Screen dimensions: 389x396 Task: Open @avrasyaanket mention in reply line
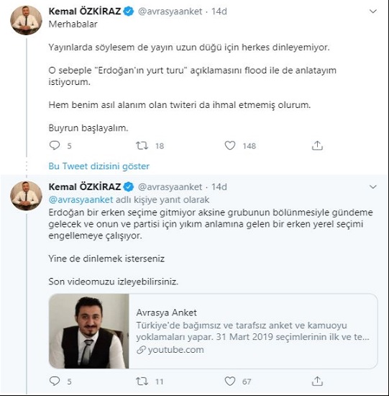(81, 199)
